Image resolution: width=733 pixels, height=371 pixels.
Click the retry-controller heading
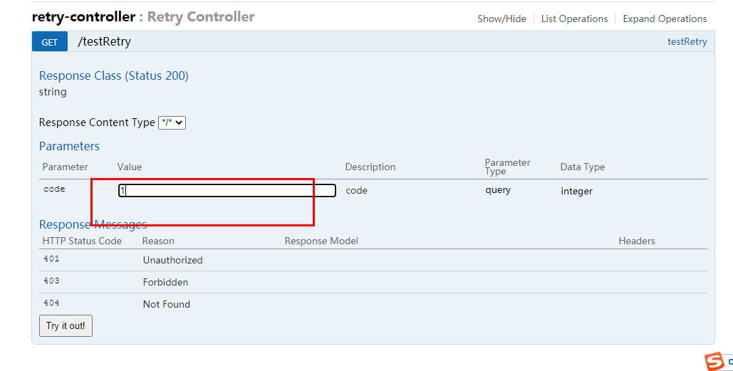point(83,16)
